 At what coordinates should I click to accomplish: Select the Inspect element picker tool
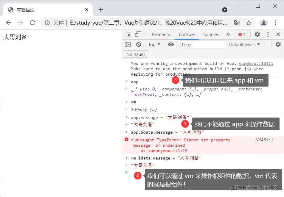[x=128, y=34]
